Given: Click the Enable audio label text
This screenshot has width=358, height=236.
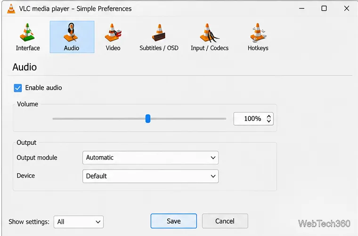Looking at the screenshot, I should click(x=43, y=88).
